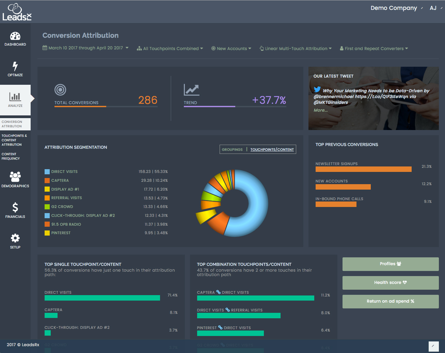The height and width of the screenshot is (353, 445).
Task: Click the In-Bound Phone Calls orange bar
Action: click(336, 204)
